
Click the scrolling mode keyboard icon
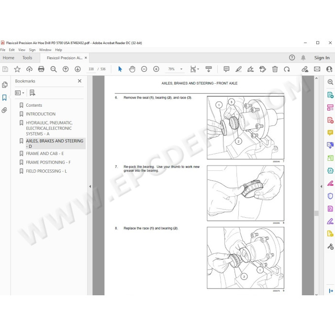click(209, 69)
